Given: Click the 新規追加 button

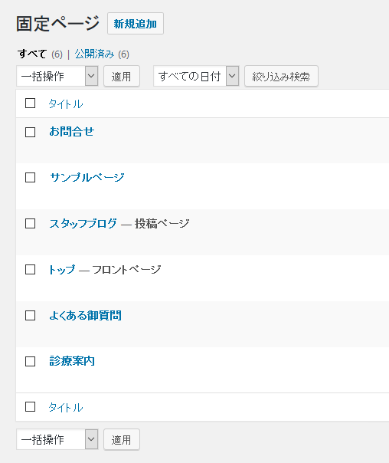Looking at the screenshot, I should [136, 24].
